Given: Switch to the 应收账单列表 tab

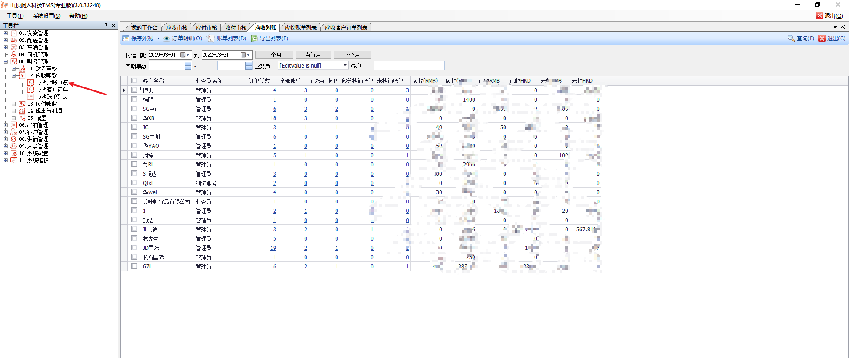Looking at the screenshot, I should click(x=300, y=27).
